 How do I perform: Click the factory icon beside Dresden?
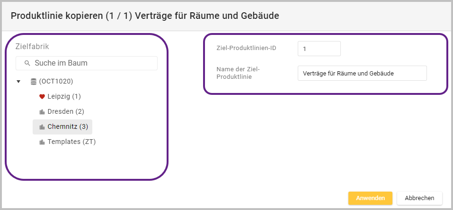pos(42,112)
